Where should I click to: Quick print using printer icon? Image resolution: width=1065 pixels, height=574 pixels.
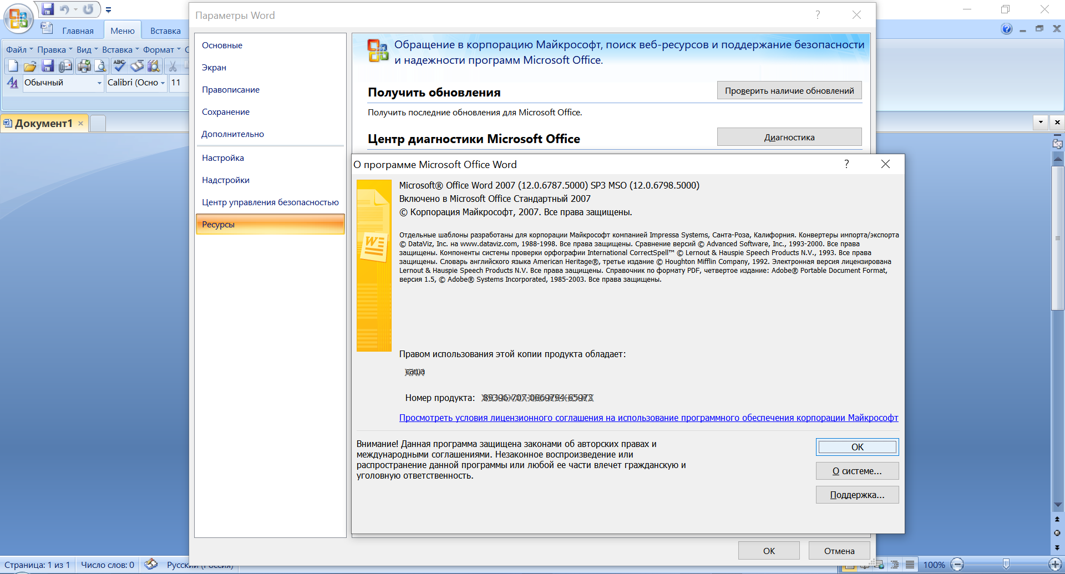coord(84,67)
